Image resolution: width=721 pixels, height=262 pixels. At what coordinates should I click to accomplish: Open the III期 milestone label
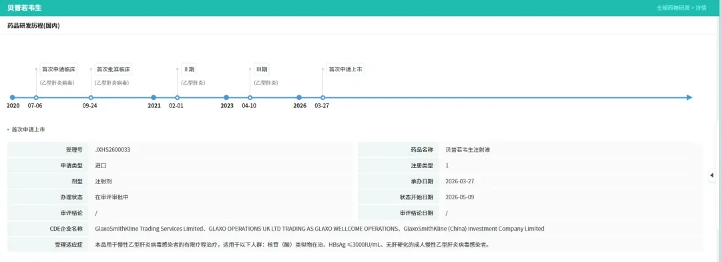click(262, 70)
